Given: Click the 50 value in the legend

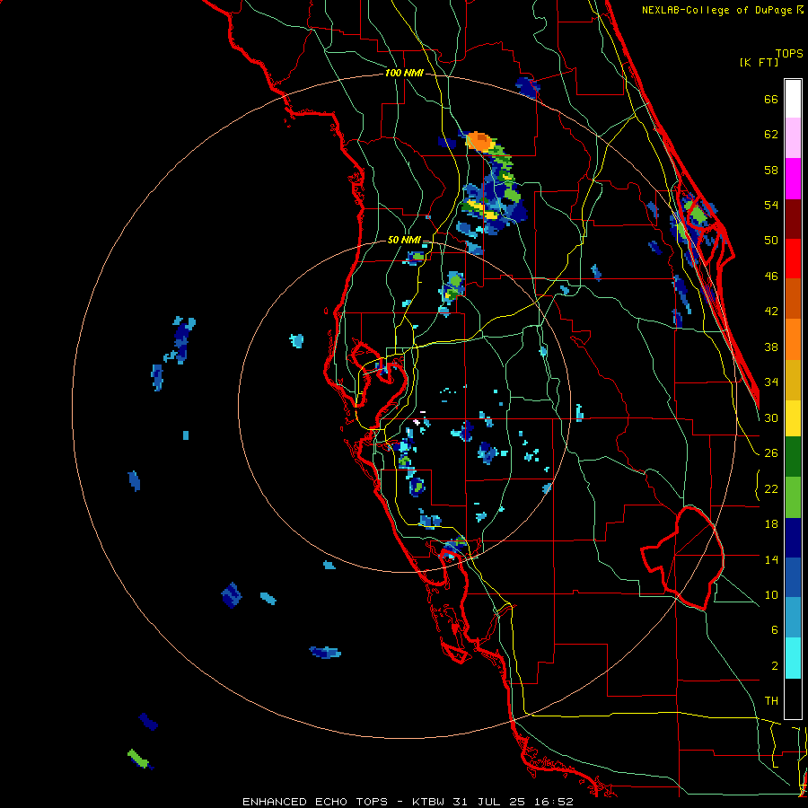Looking at the screenshot, I should pos(771,241).
